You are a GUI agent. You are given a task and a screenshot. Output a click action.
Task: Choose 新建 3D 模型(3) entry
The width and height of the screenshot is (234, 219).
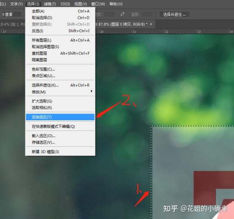[60, 152]
